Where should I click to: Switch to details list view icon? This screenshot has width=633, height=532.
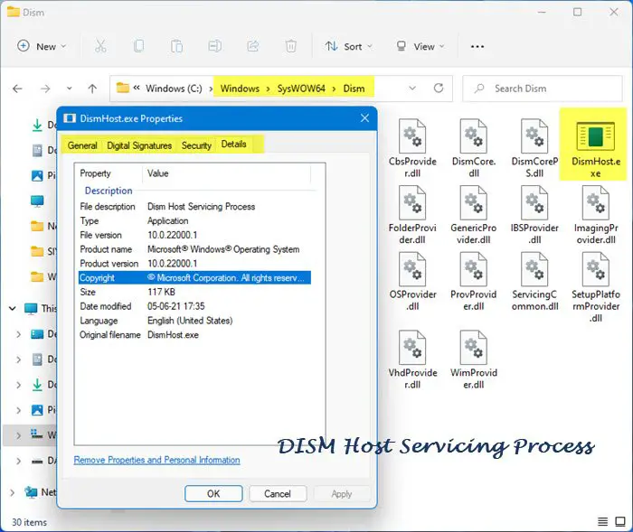pos(602,521)
